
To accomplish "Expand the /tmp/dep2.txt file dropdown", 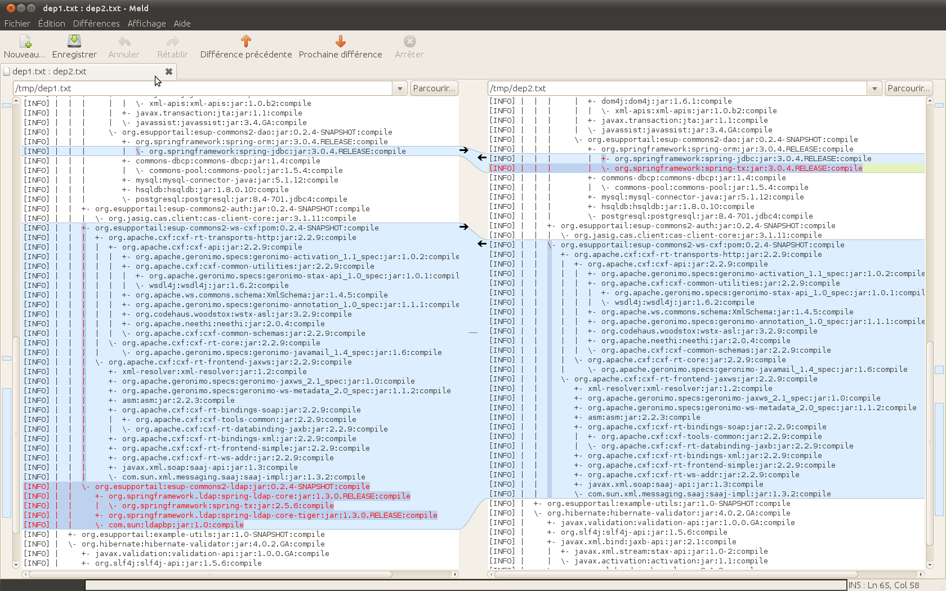I will [x=874, y=88].
